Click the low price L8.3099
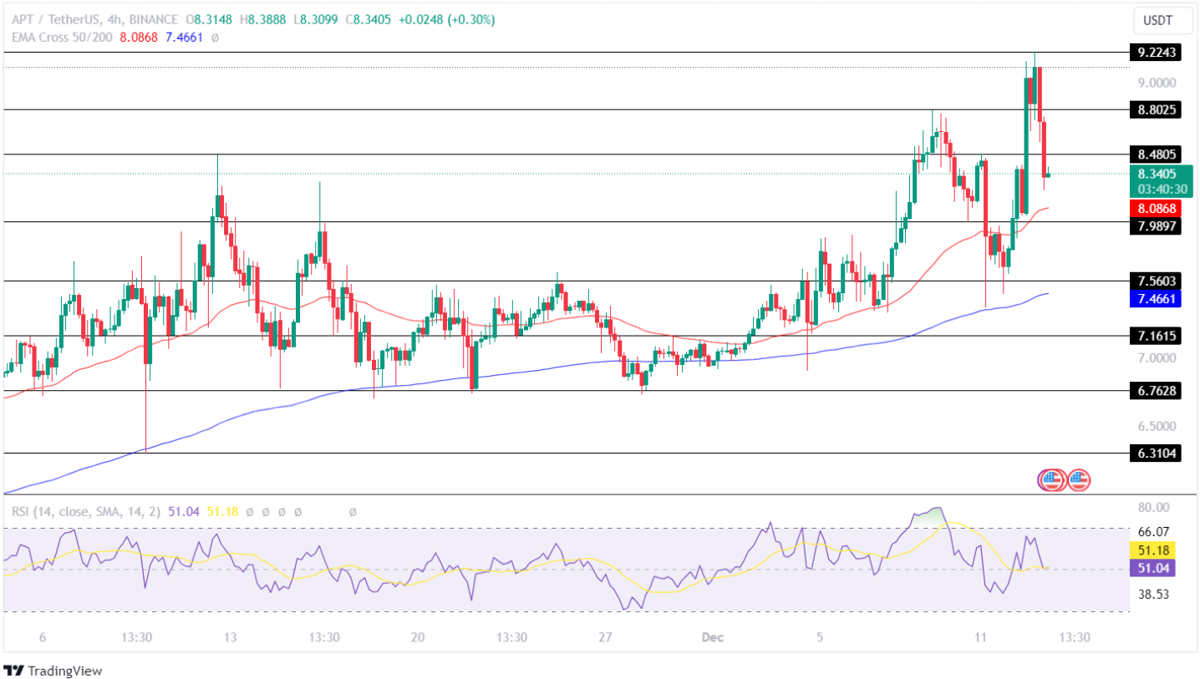 [316, 19]
